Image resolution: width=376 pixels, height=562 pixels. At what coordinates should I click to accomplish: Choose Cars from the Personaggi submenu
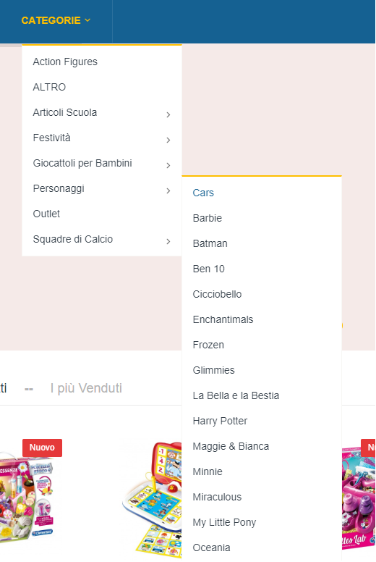[x=203, y=193]
